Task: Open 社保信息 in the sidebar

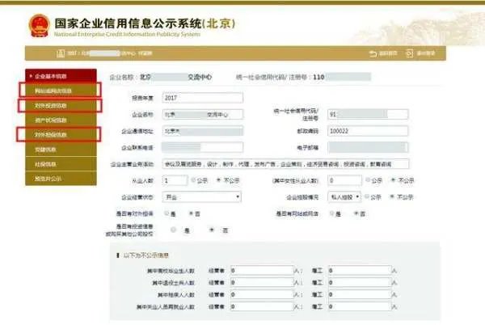Action: [x=61, y=164]
